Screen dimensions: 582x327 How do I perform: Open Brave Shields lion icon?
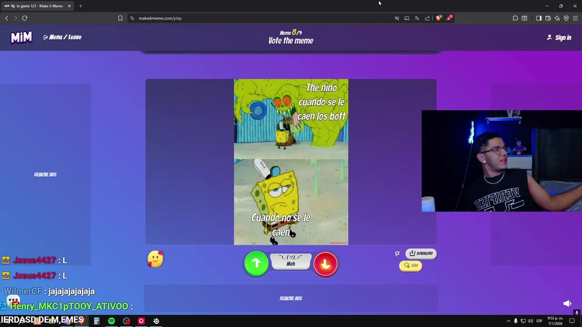(x=438, y=18)
